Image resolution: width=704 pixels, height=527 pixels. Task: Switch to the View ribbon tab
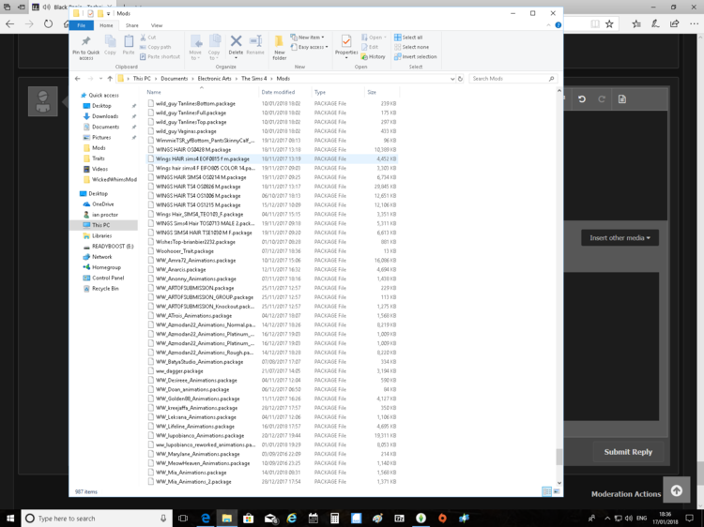pyautogui.click(x=157, y=25)
